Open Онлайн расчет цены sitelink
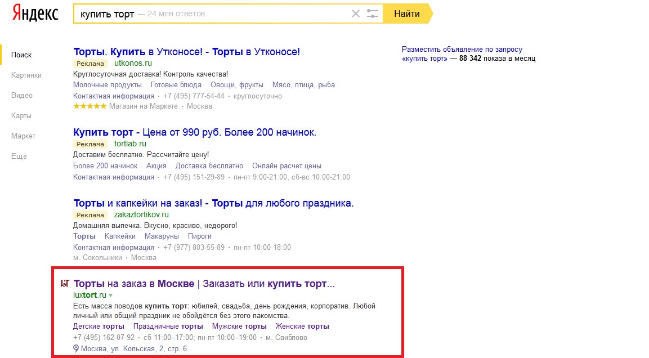This screenshot has width=649, height=358. tap(287, 166)
